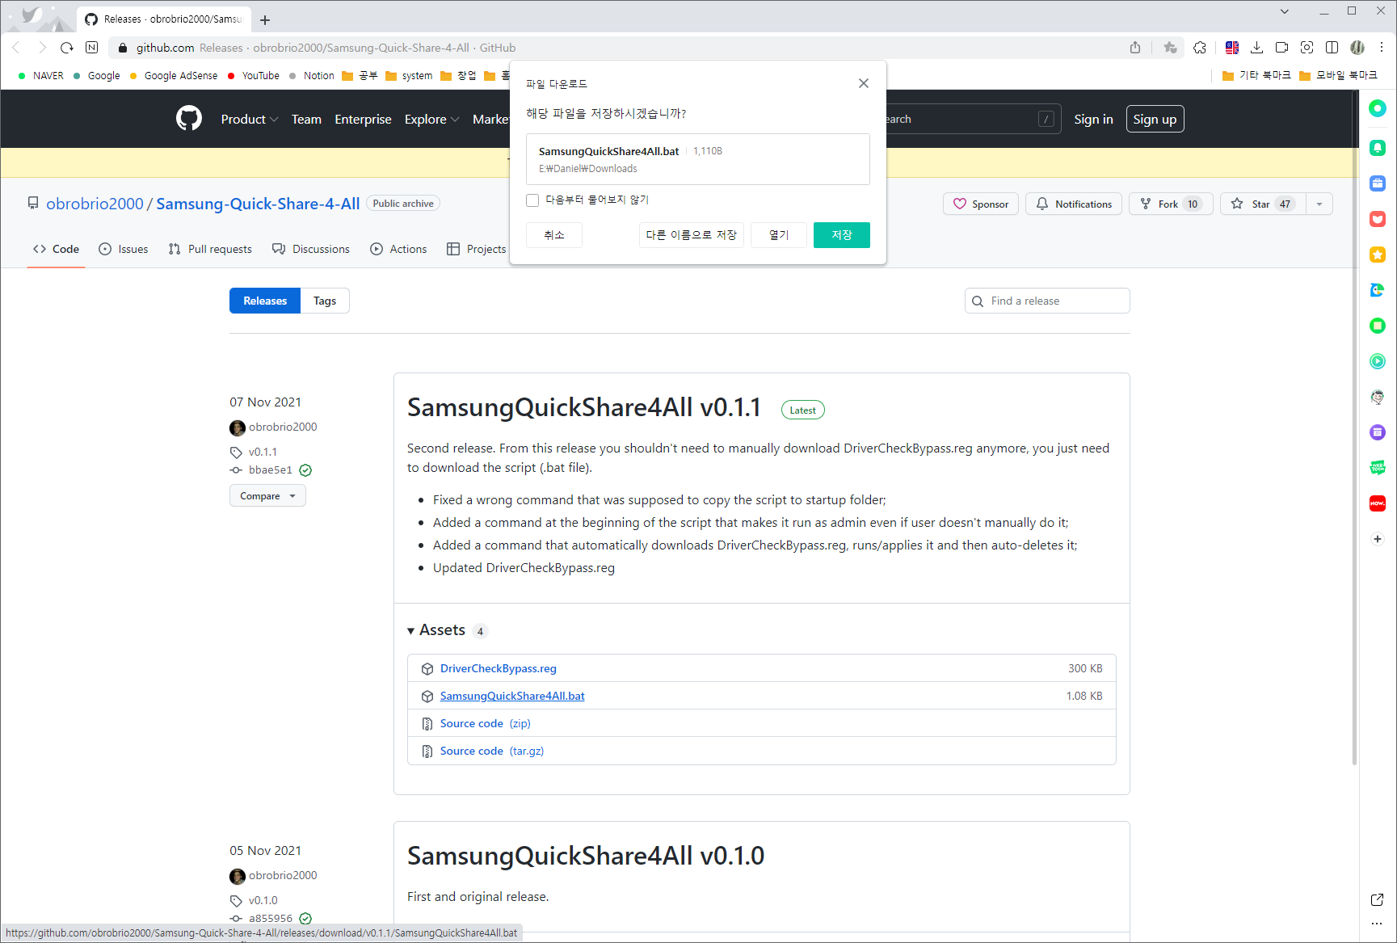Open the red pocket sidebar icon

click(x=1378, y=219)
